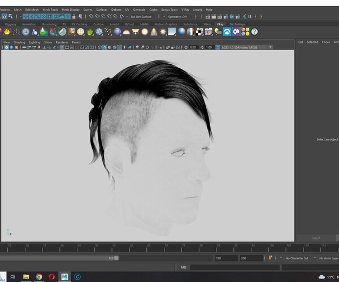Screen dimensions: 339x282
Task: Toggle viewport isolate select icon
Action: pos(160,47)
